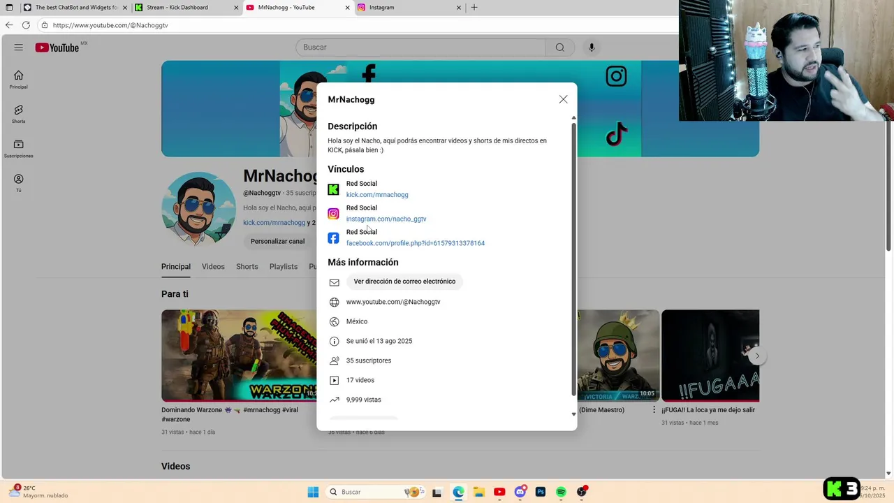The image size is (894, 503).
Task: Click the browser address bar URL
Action: 110,25
